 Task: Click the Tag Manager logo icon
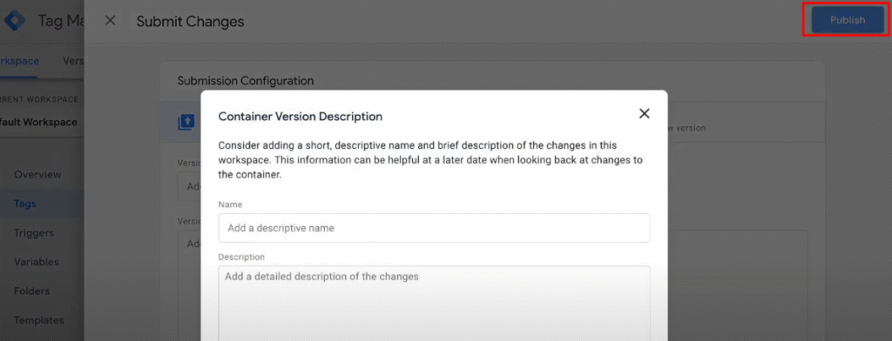click(14, 21)
